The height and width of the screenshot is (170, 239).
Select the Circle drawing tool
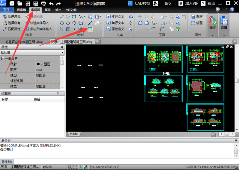coord(62,23)
